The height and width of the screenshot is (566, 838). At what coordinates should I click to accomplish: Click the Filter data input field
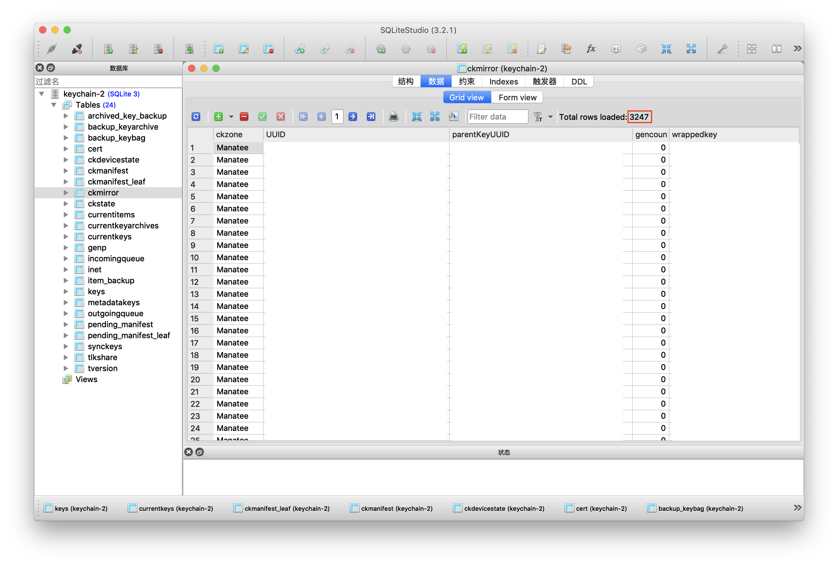(x=497, y=117)
